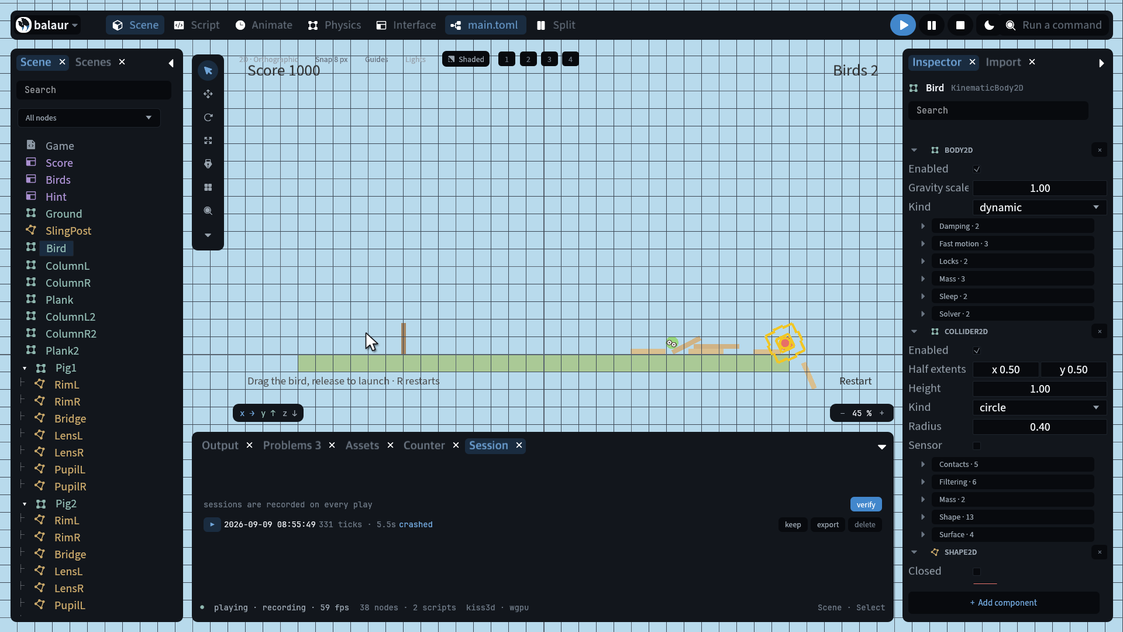Expand inspector panel right arrow

(x=1101, y=63)
